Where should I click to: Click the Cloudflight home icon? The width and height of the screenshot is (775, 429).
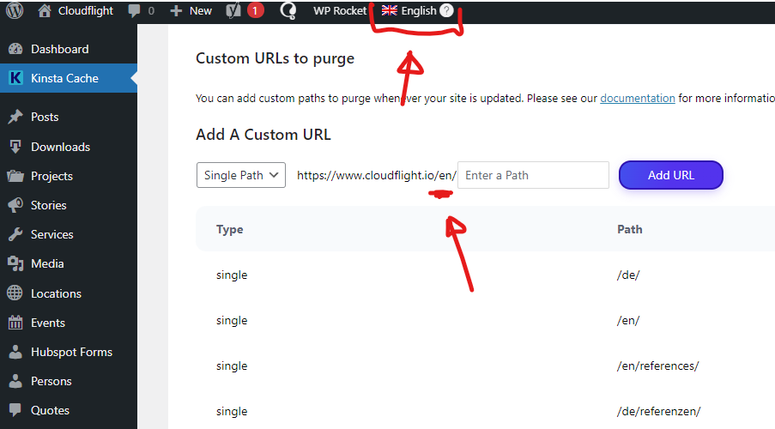45,10
